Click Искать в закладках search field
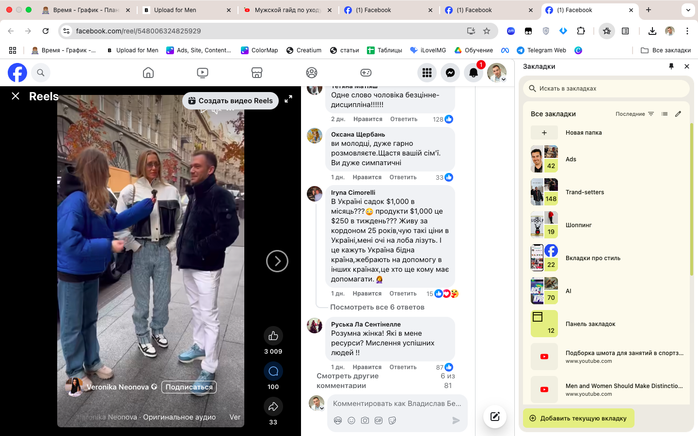The height and width of the screenshot is (436, 698). [x=606, y=89]
